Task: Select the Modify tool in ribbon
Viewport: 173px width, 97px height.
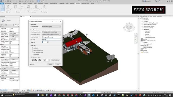Action: [x=2, y=8]
